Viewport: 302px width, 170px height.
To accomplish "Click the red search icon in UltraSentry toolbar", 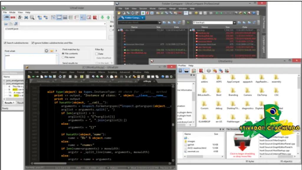I will (x=201, y=71).
